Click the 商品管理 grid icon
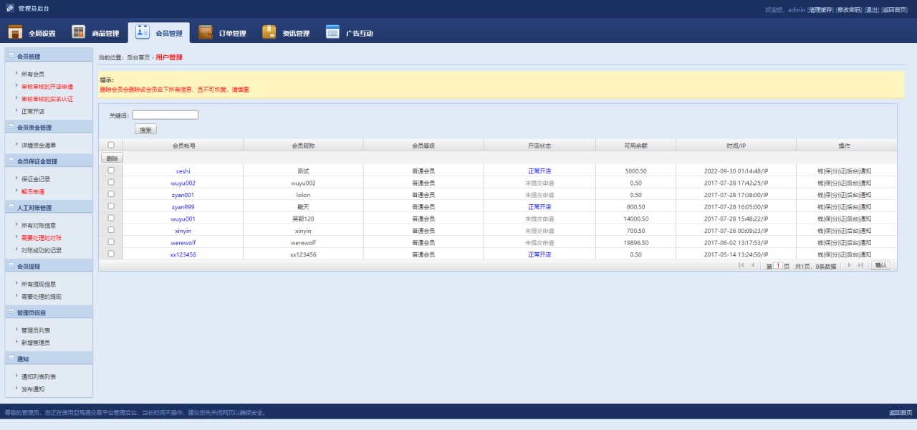 [79, 33]
